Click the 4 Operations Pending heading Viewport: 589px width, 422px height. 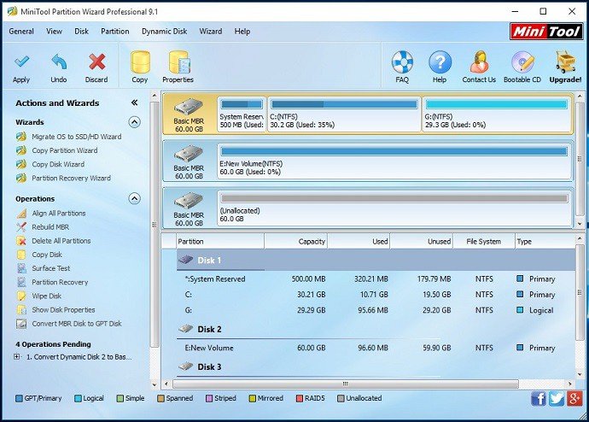(x=53, y=344)
